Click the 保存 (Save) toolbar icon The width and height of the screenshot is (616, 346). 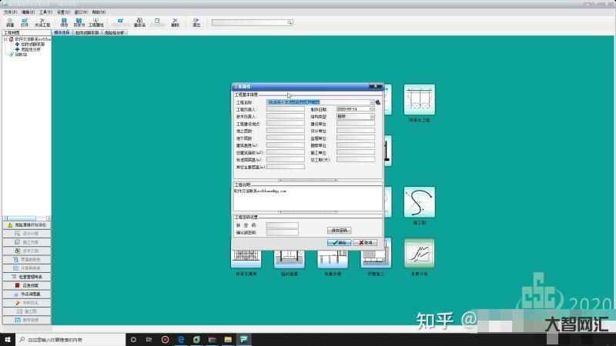[x=64, y=22]
